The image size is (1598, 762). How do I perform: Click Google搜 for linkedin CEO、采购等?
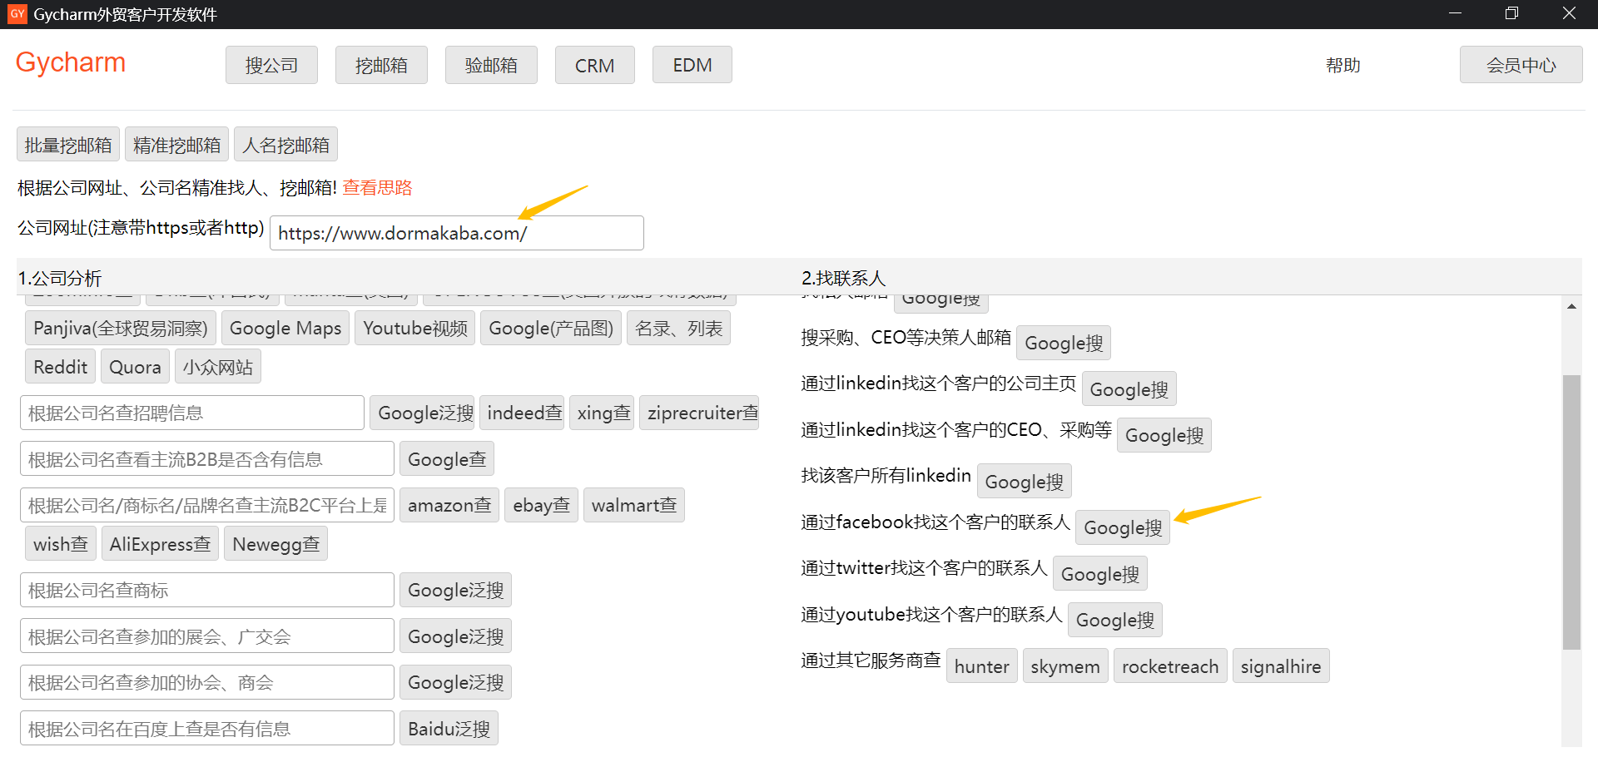1164,435
